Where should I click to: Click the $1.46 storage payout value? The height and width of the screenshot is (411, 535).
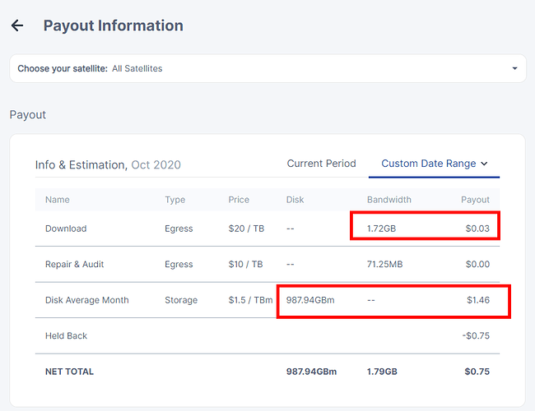pos(478,300)
